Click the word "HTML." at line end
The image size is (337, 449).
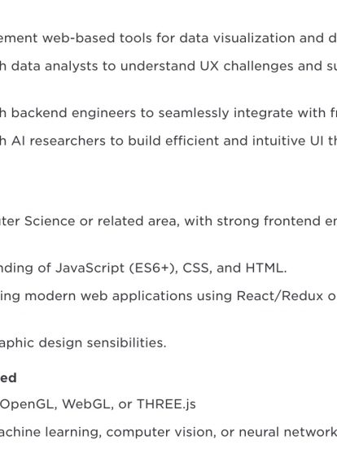(266, 268)
